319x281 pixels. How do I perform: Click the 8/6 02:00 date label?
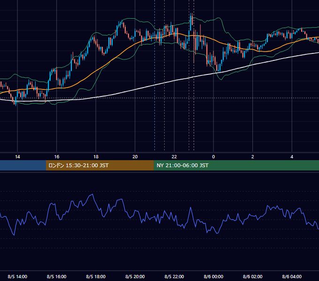click(253, 276)
